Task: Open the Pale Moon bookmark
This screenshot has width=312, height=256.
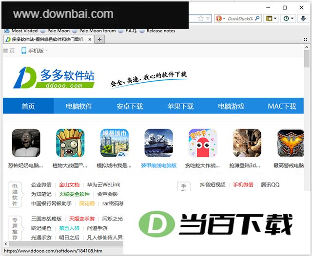Action: pos(55,31)
